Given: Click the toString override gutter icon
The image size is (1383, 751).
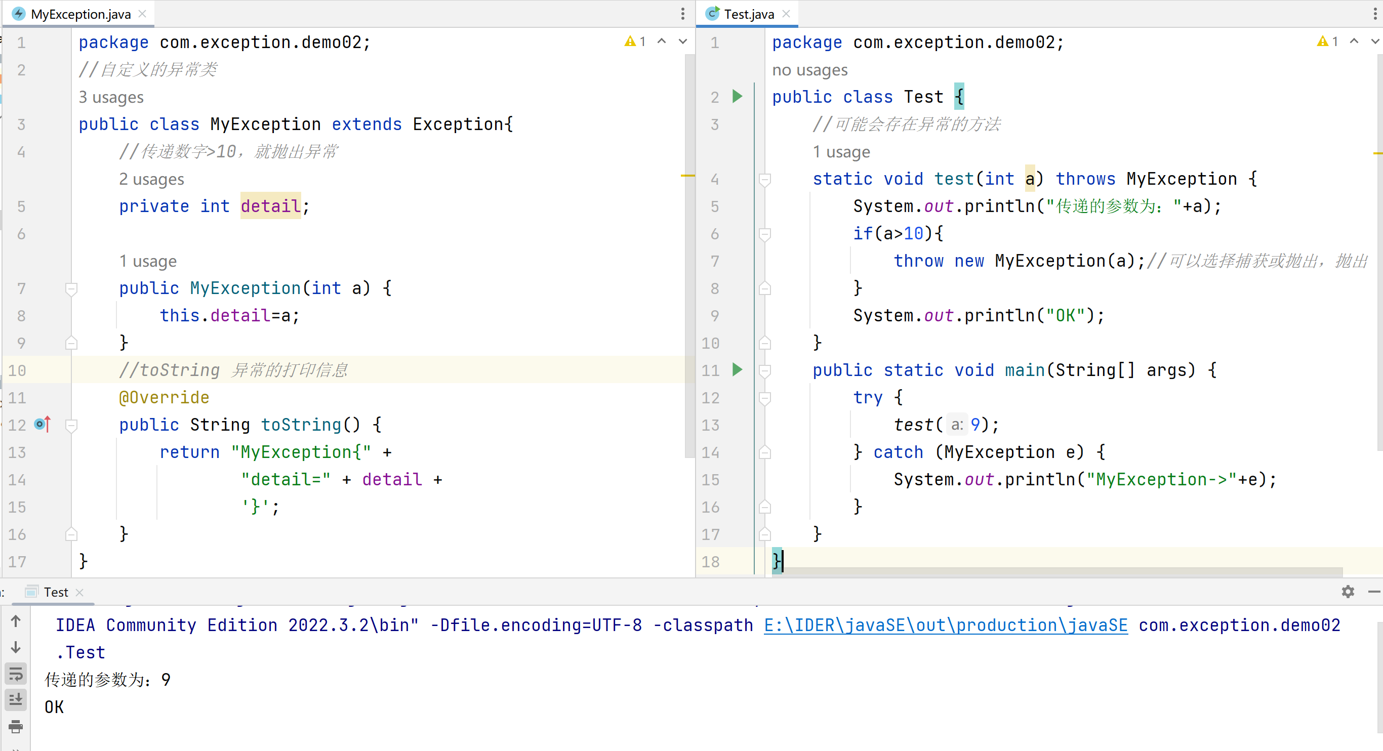Looking at the screenshot, I should point(43,425).
